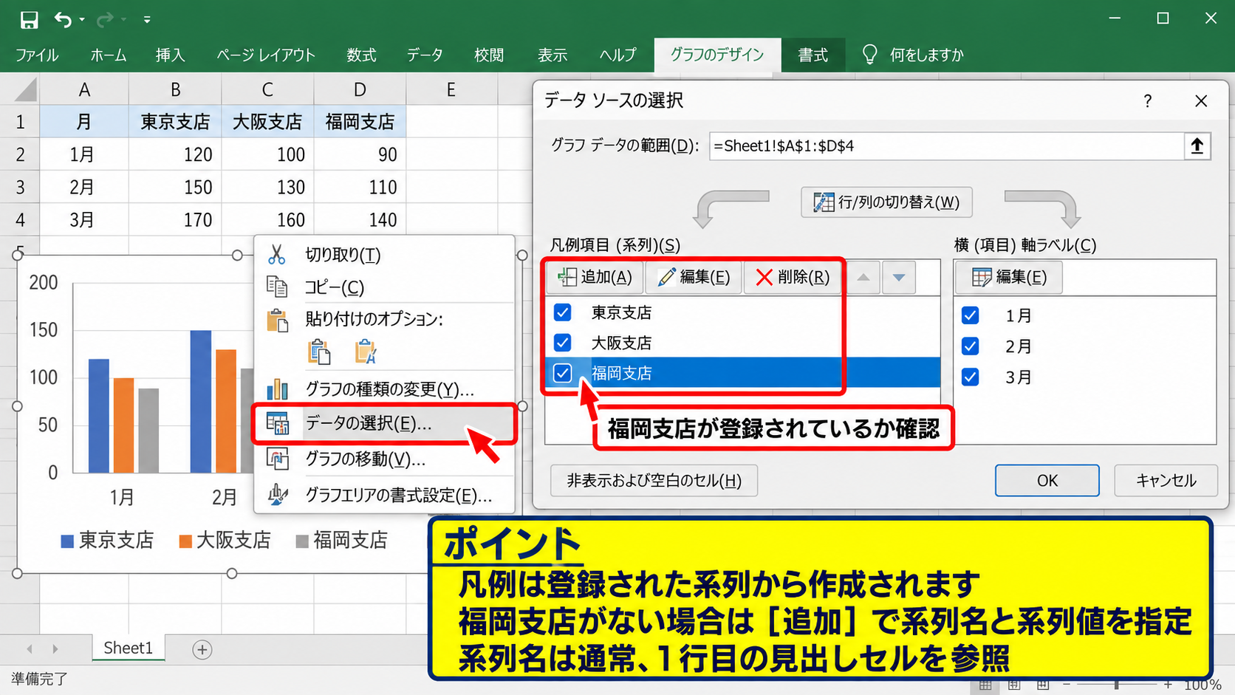The height and width of the screenshot is (695, 1235).
Task: Choose the first paste option icon
Action: point(319,352)
